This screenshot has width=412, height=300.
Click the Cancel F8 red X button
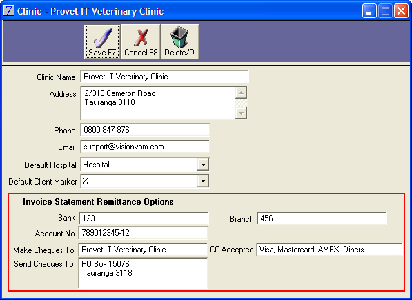[x=141, y=41]
